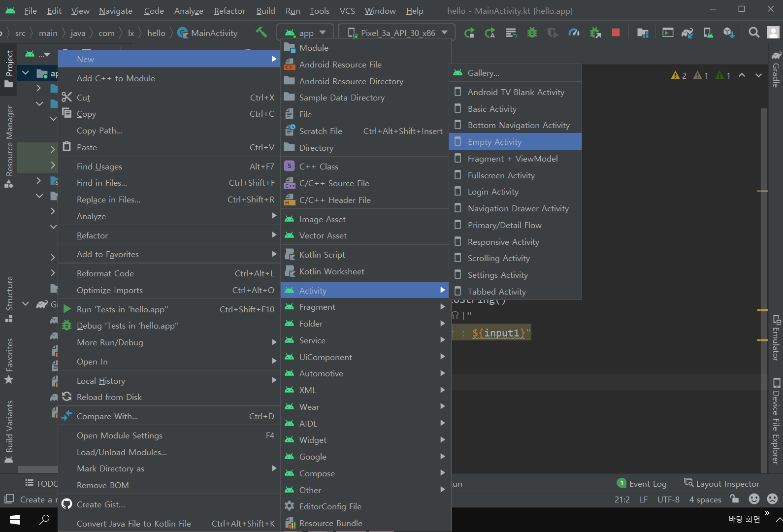Click the Debug app bug icon

click(532, 33)
